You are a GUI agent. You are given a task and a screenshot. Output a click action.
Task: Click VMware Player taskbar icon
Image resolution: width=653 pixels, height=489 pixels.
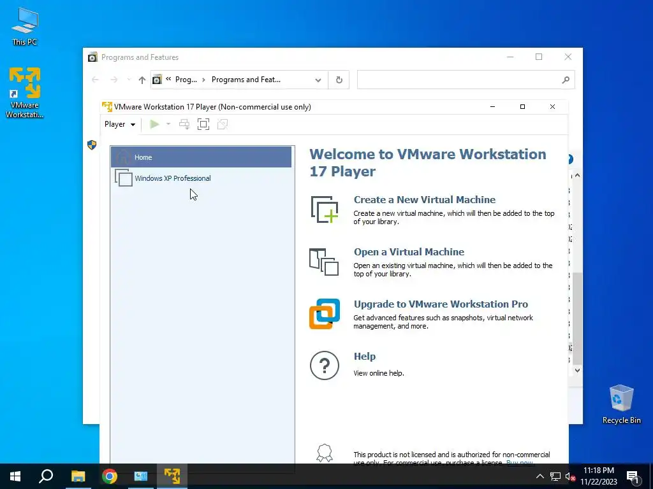[x=172, y=476]
